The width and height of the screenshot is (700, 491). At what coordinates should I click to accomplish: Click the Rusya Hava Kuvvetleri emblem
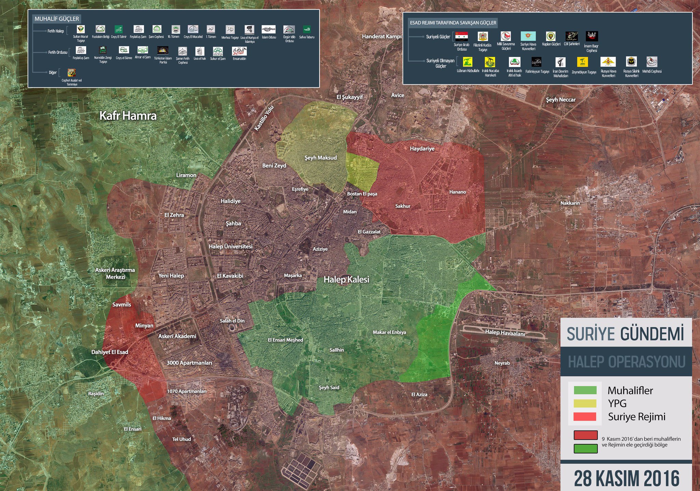tap(608, 62)
